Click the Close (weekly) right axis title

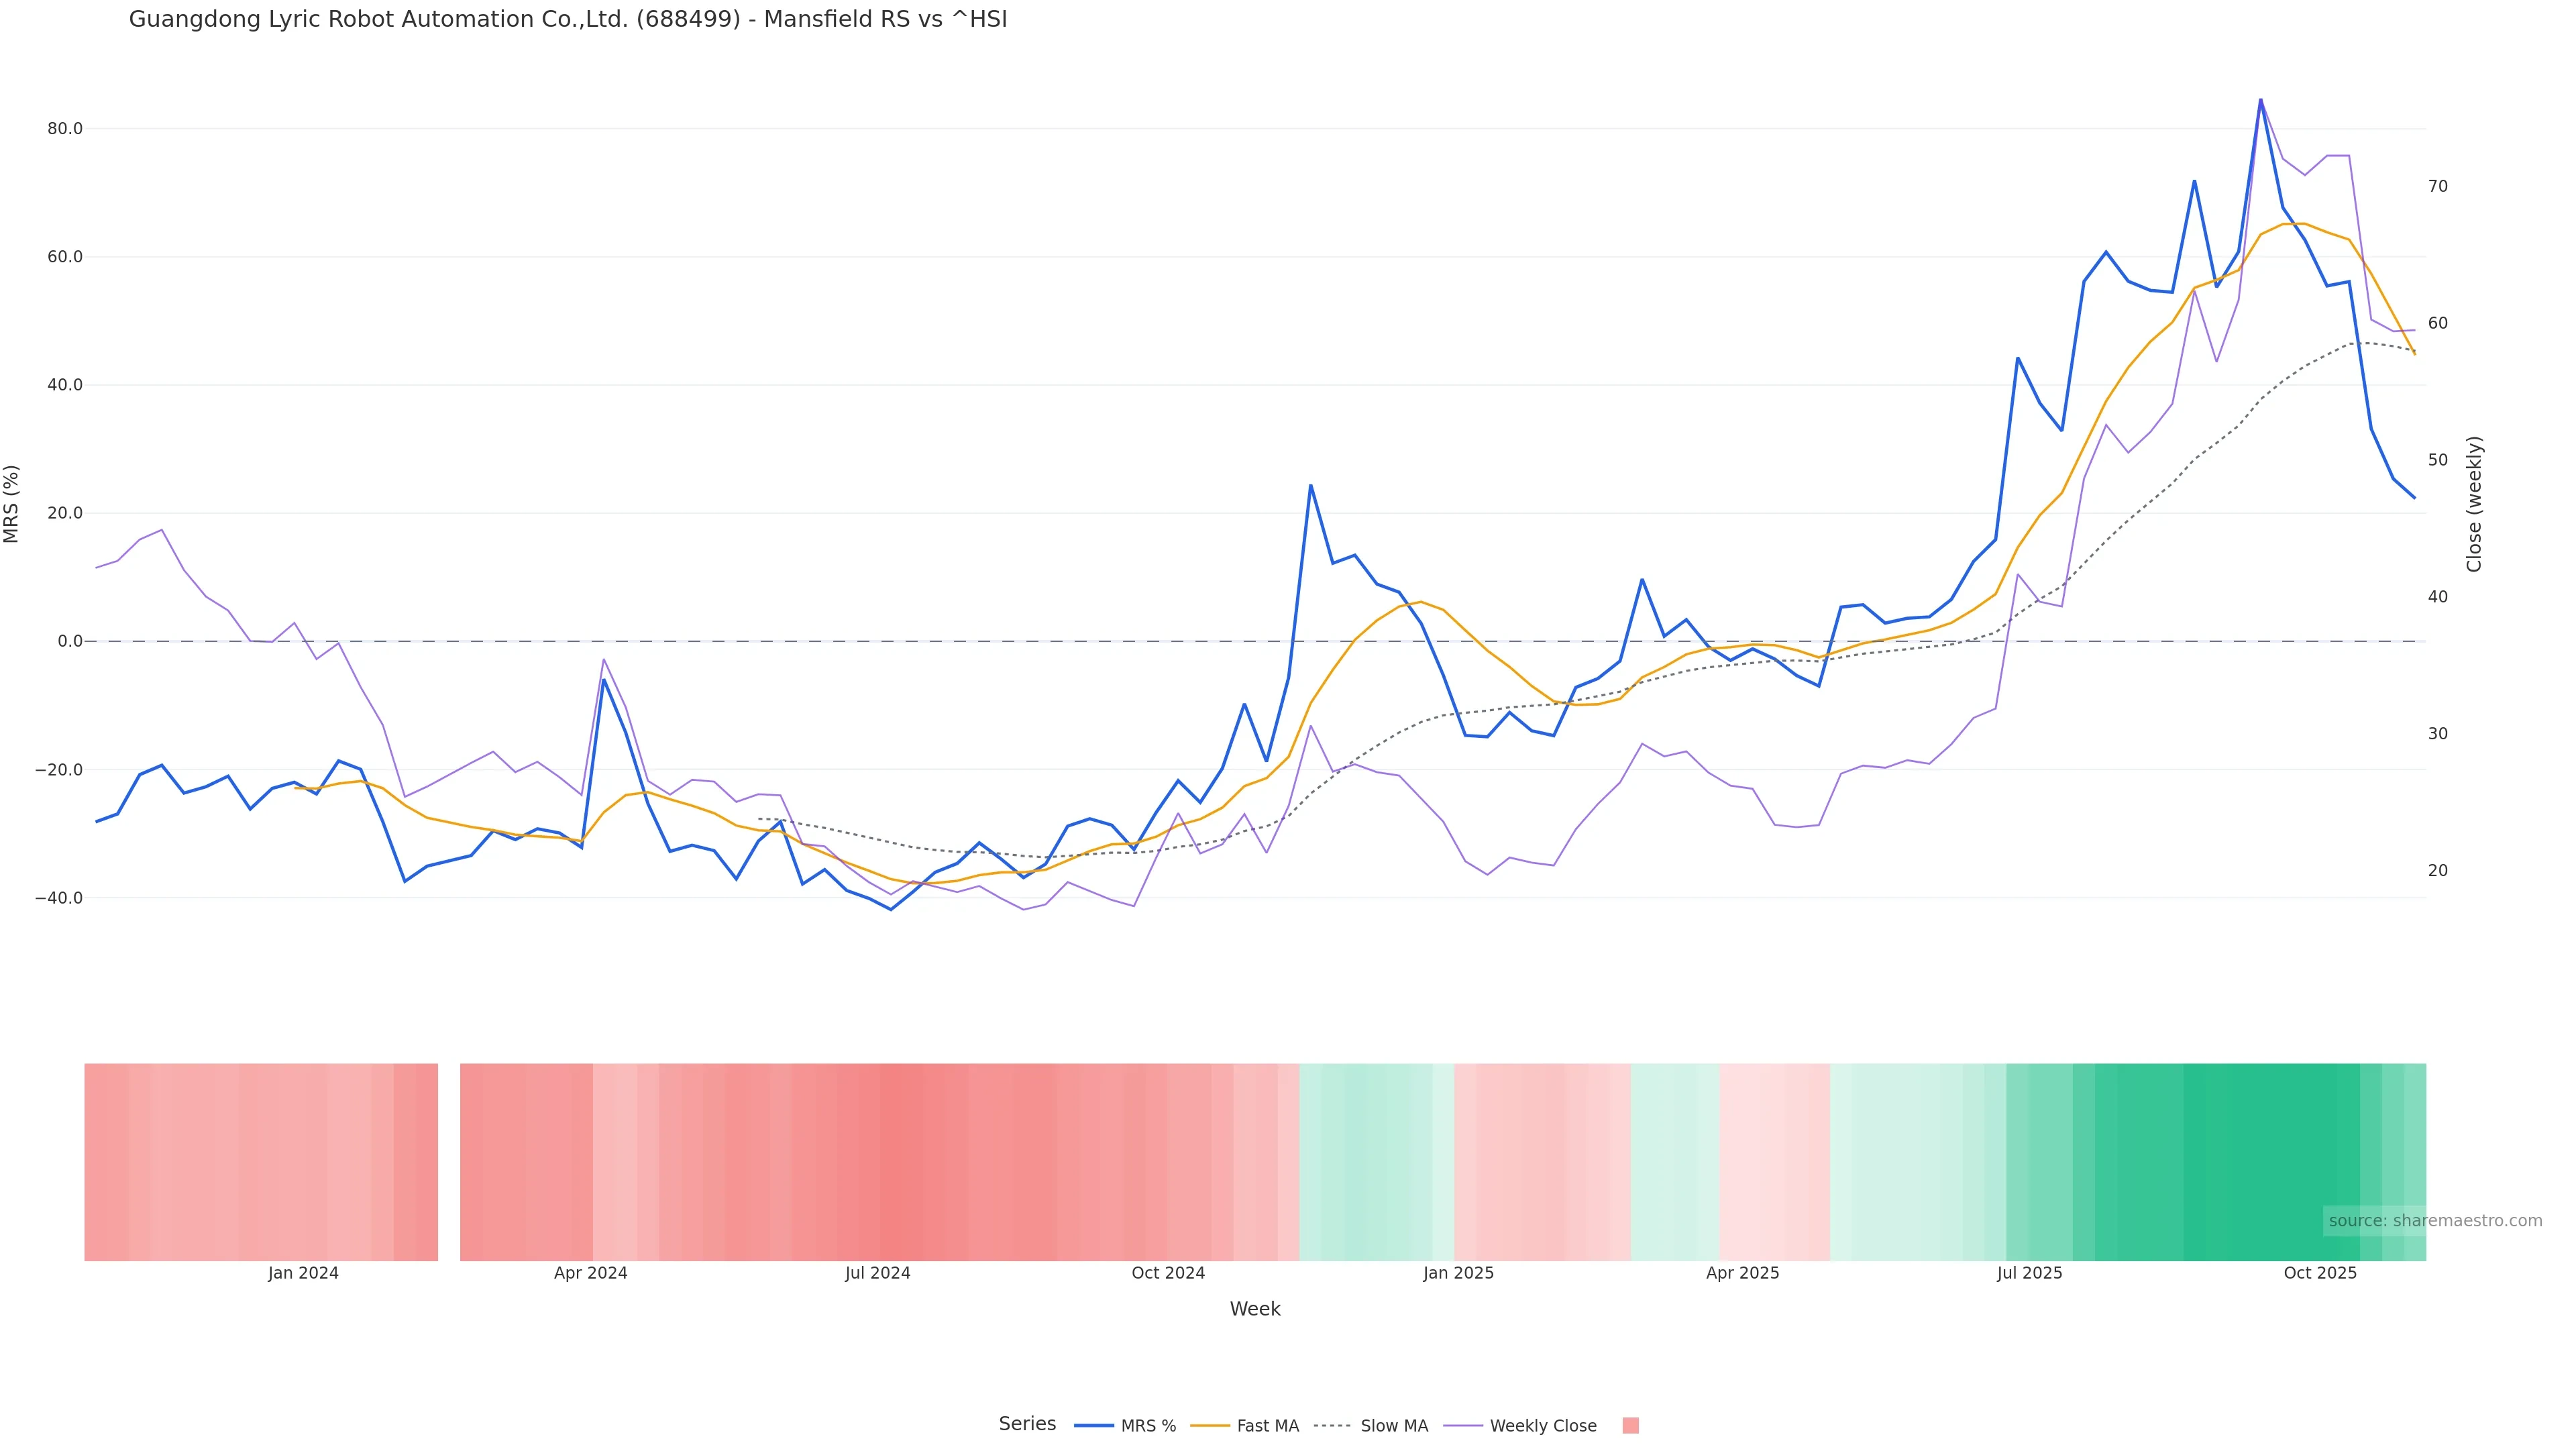(x=2474, y=504)
